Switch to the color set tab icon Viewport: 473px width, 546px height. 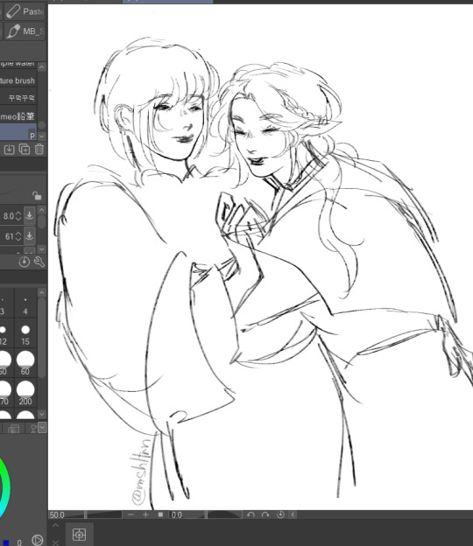(x=14, y=428)
